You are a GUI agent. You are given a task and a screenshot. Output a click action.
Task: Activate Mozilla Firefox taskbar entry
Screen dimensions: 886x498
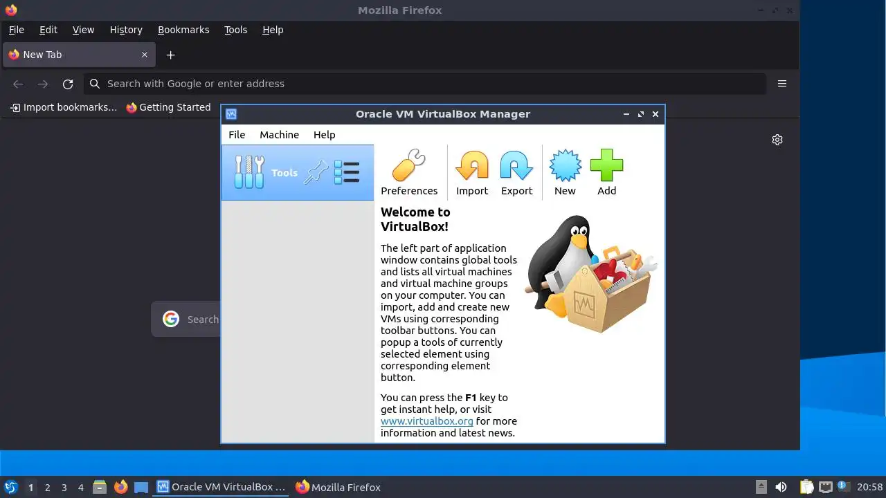pos(338,487)
